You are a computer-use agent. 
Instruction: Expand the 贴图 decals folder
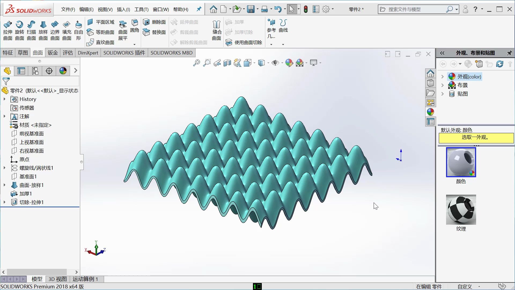443,94
